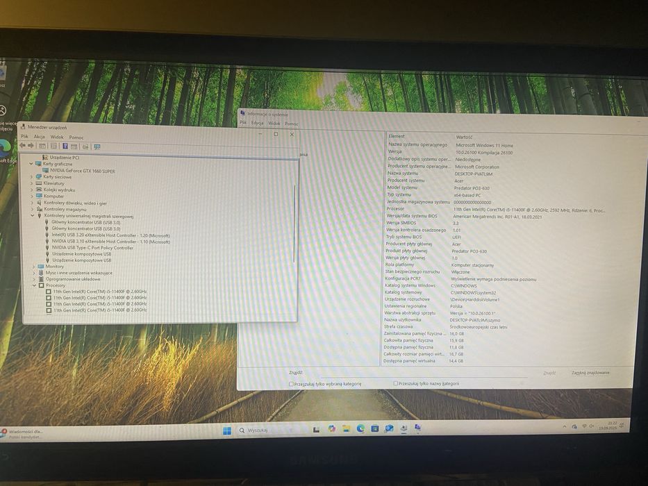Select Zainstalowana pamięć fizyczna row
The width and height of the screenshot is (648, 486).
pyautogui.click(x=424, y=333)
